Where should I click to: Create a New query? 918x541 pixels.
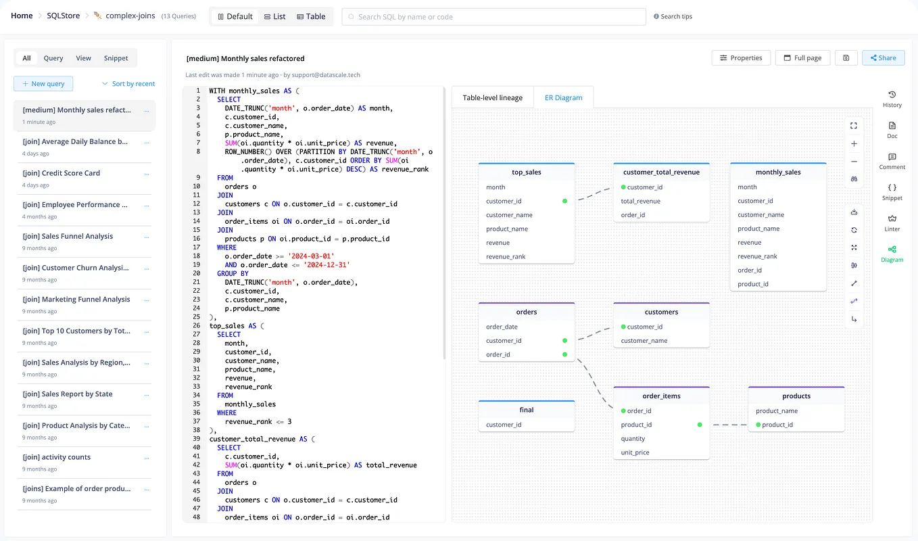43,84
